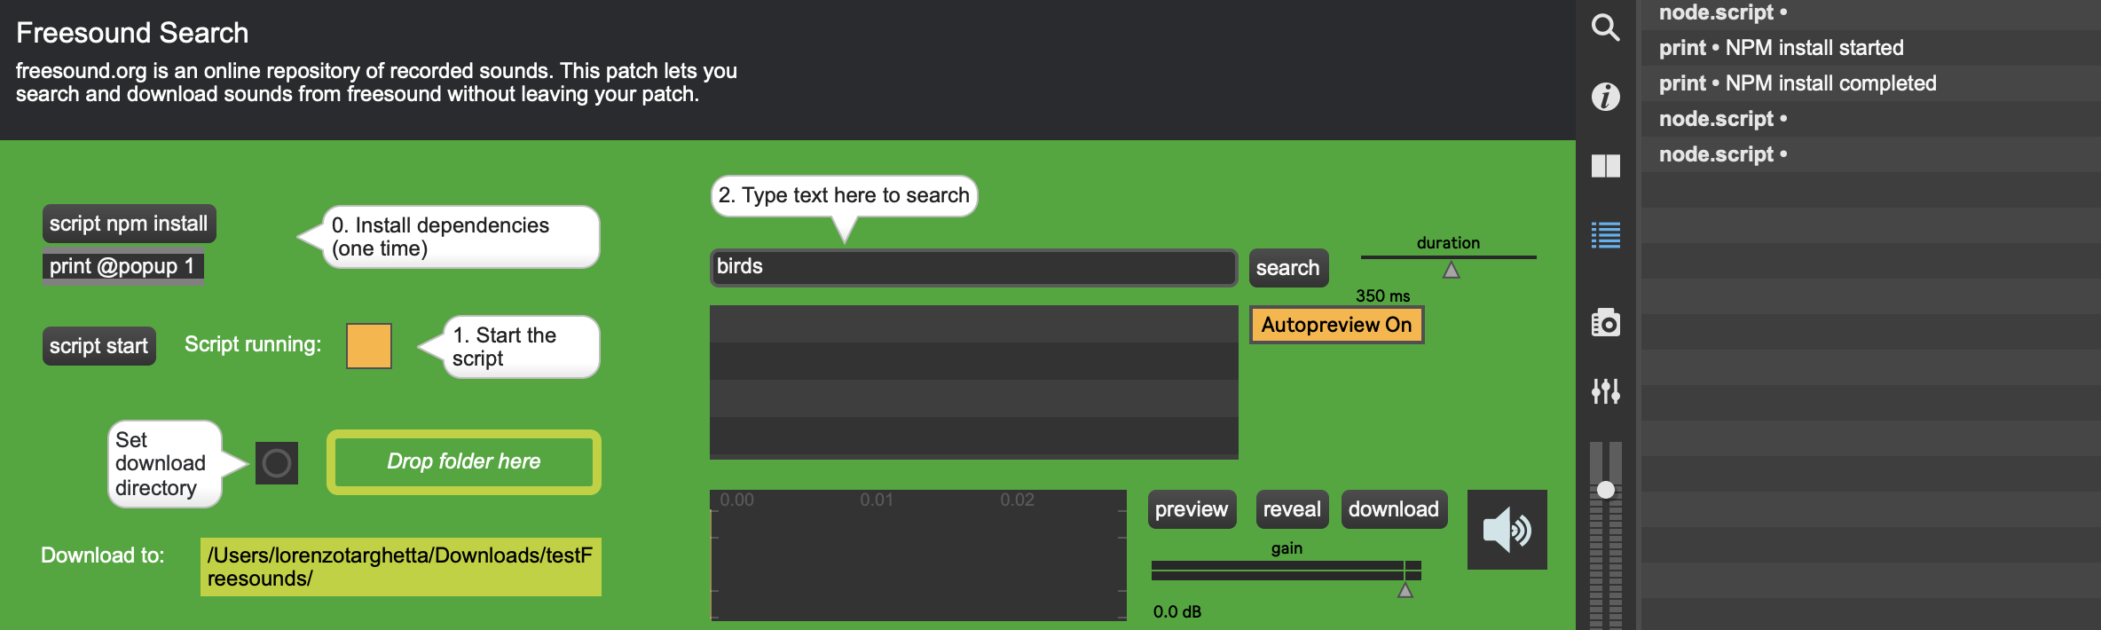Screen dimensions: 2101x630
Task: Toggle the speaker audio output icon
Action: (x=1507, y=530)
